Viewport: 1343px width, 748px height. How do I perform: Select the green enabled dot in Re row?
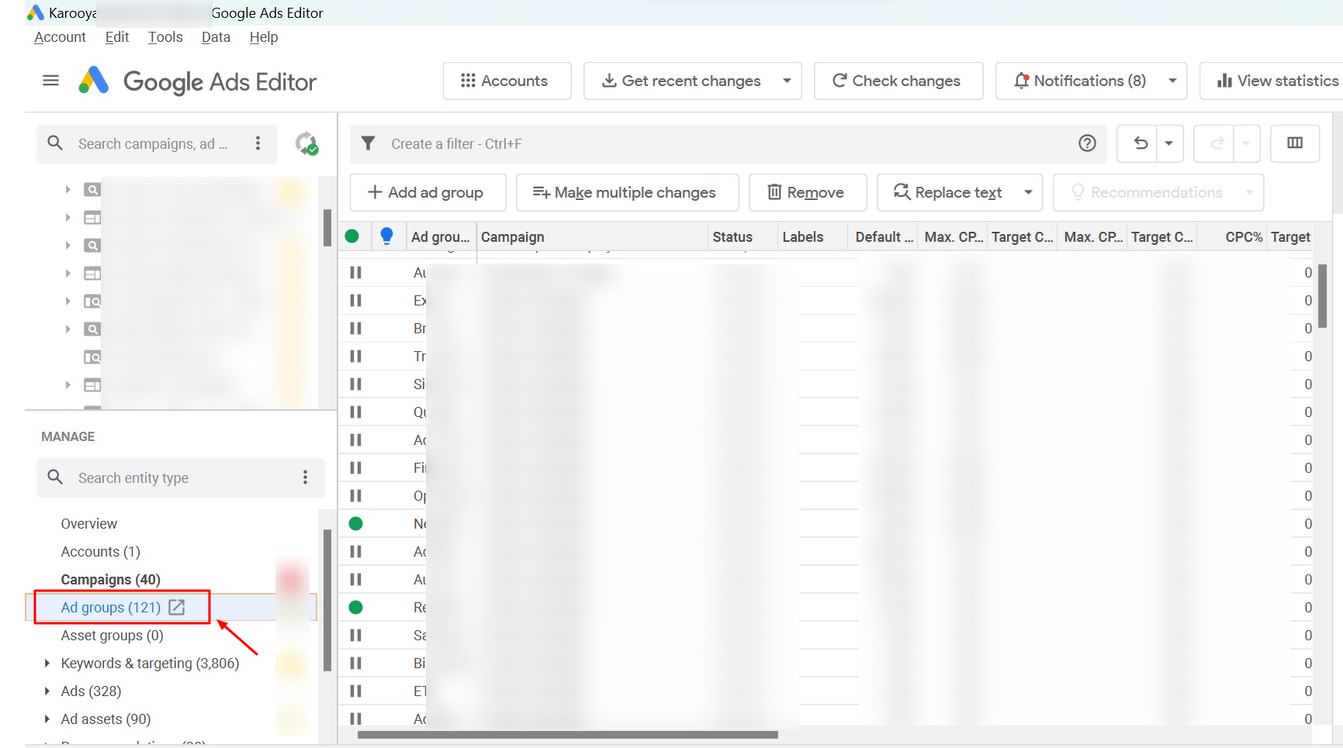click(355, 608)
